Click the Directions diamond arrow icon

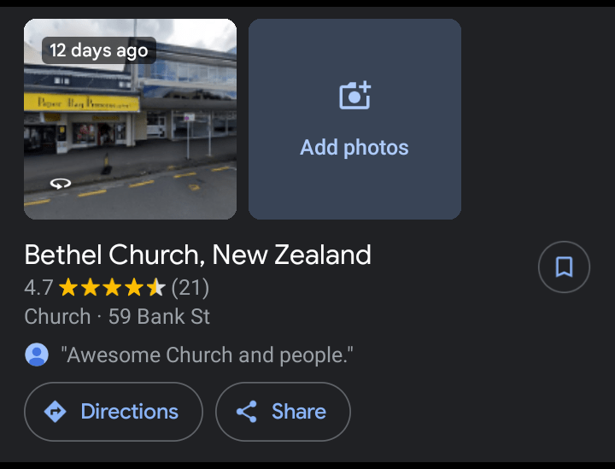click(56, 412)
